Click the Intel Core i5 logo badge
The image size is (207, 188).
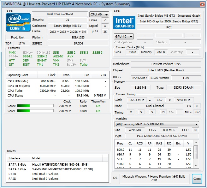[18, 22]
